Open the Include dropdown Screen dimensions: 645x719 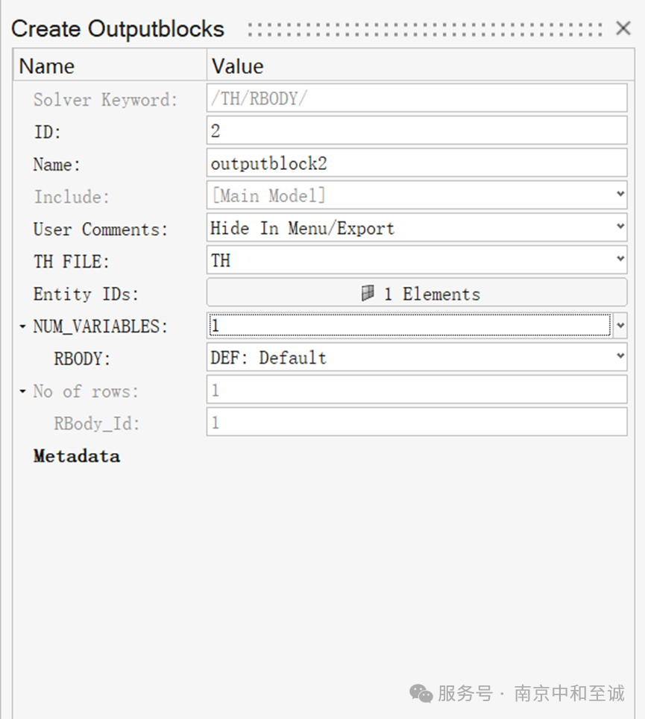coord(620,194)
